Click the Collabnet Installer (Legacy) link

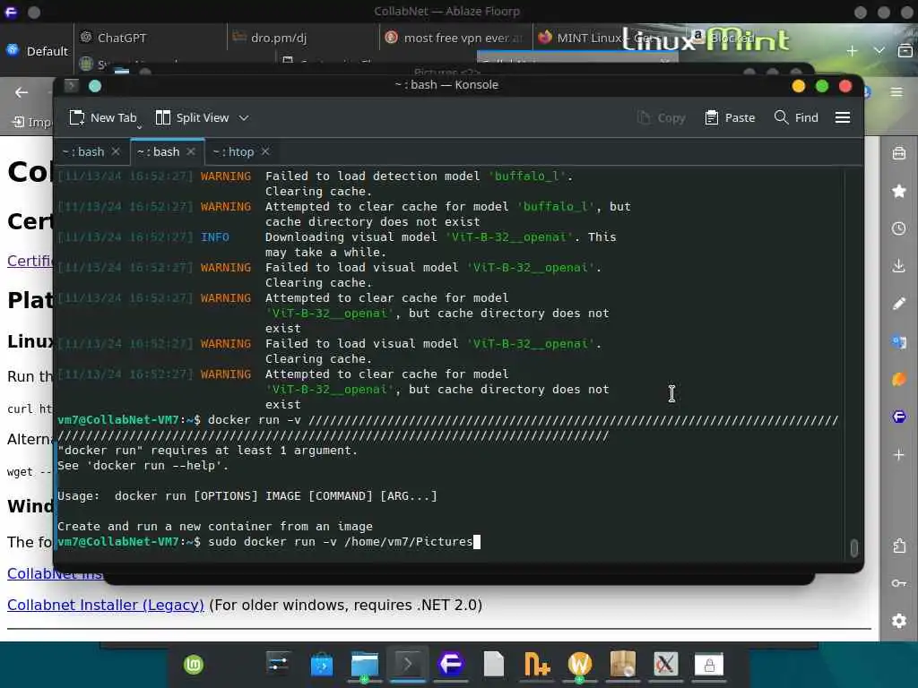tap(106, 605)
